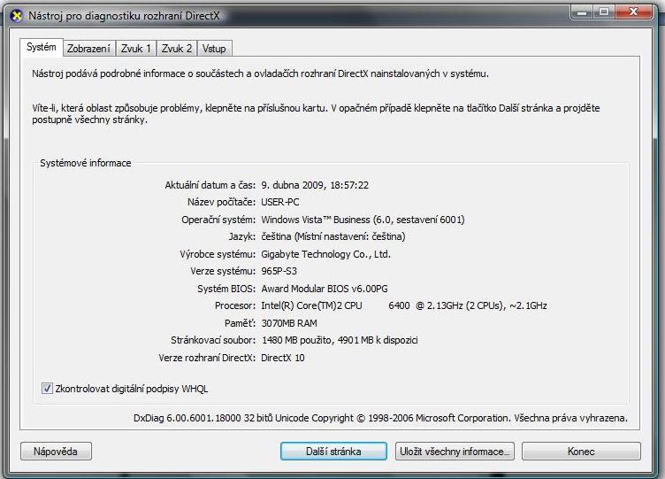Click the Nápověda button

56,451
